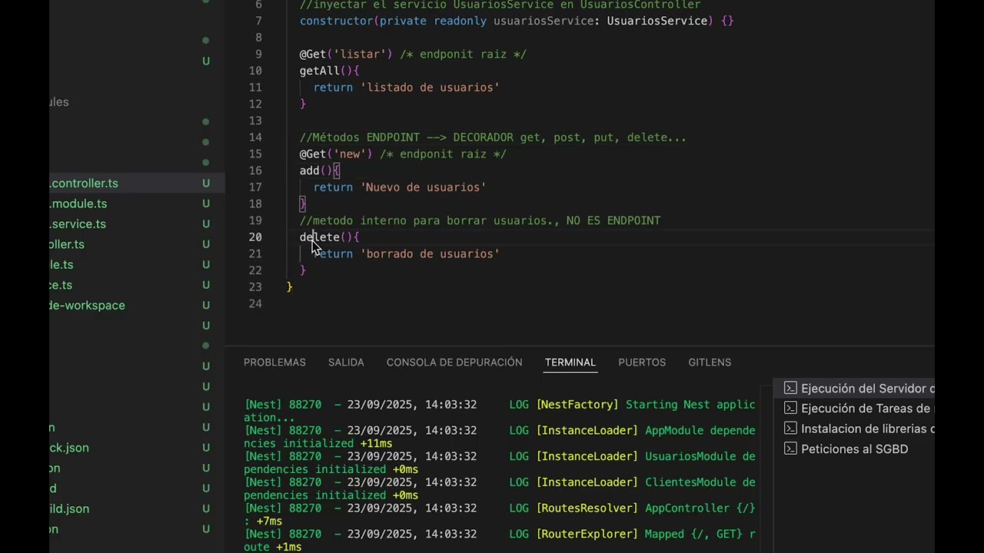This screenshot has height=553, width=984.
Task: Open the code-workspace file in explorer
Action: (x=87, y=306)
